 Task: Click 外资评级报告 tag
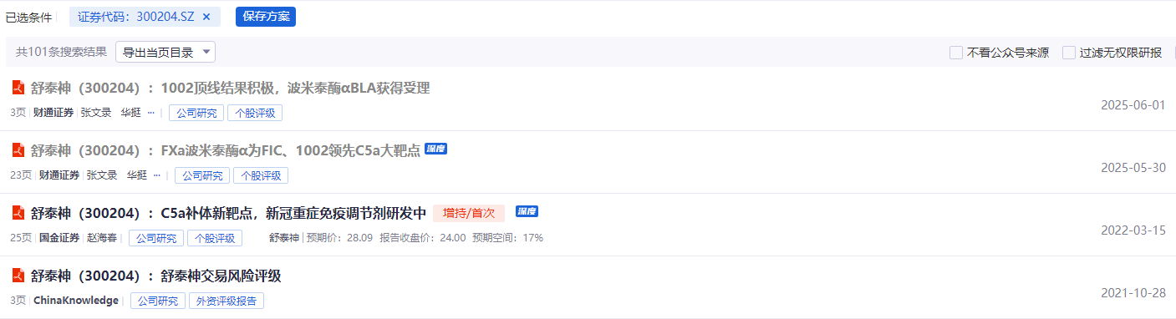(x=227, y=301)
